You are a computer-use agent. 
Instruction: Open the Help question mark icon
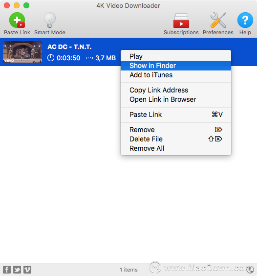click(x=245, y=20)
